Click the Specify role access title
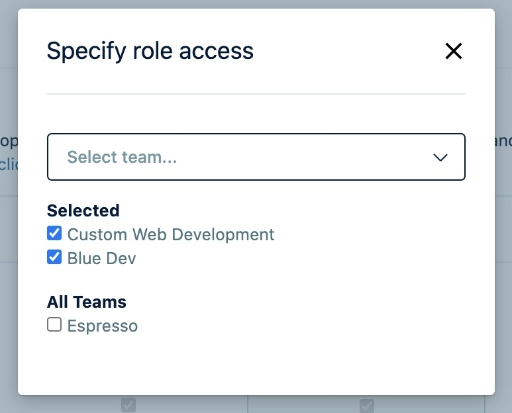The width and height of the screenshot is (512, 413). pyautogui.click(x=150, y=51)
